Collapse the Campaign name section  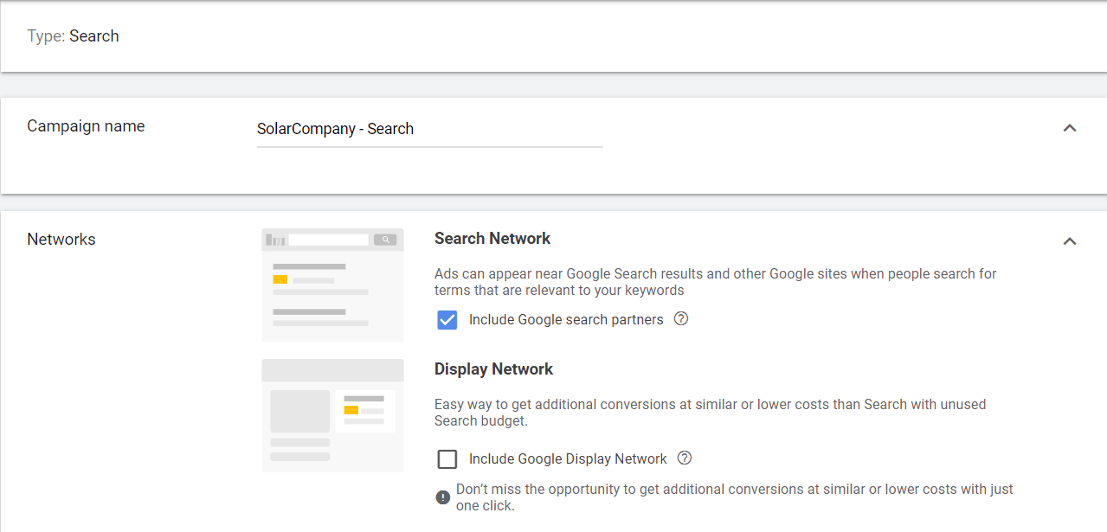pyautogui.click(x=1069, y=127)
